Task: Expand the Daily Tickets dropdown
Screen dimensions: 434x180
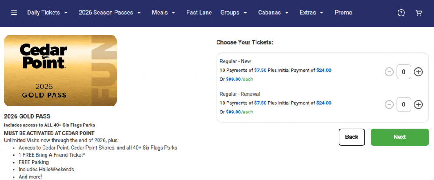Action: click(x=48, y=13)
